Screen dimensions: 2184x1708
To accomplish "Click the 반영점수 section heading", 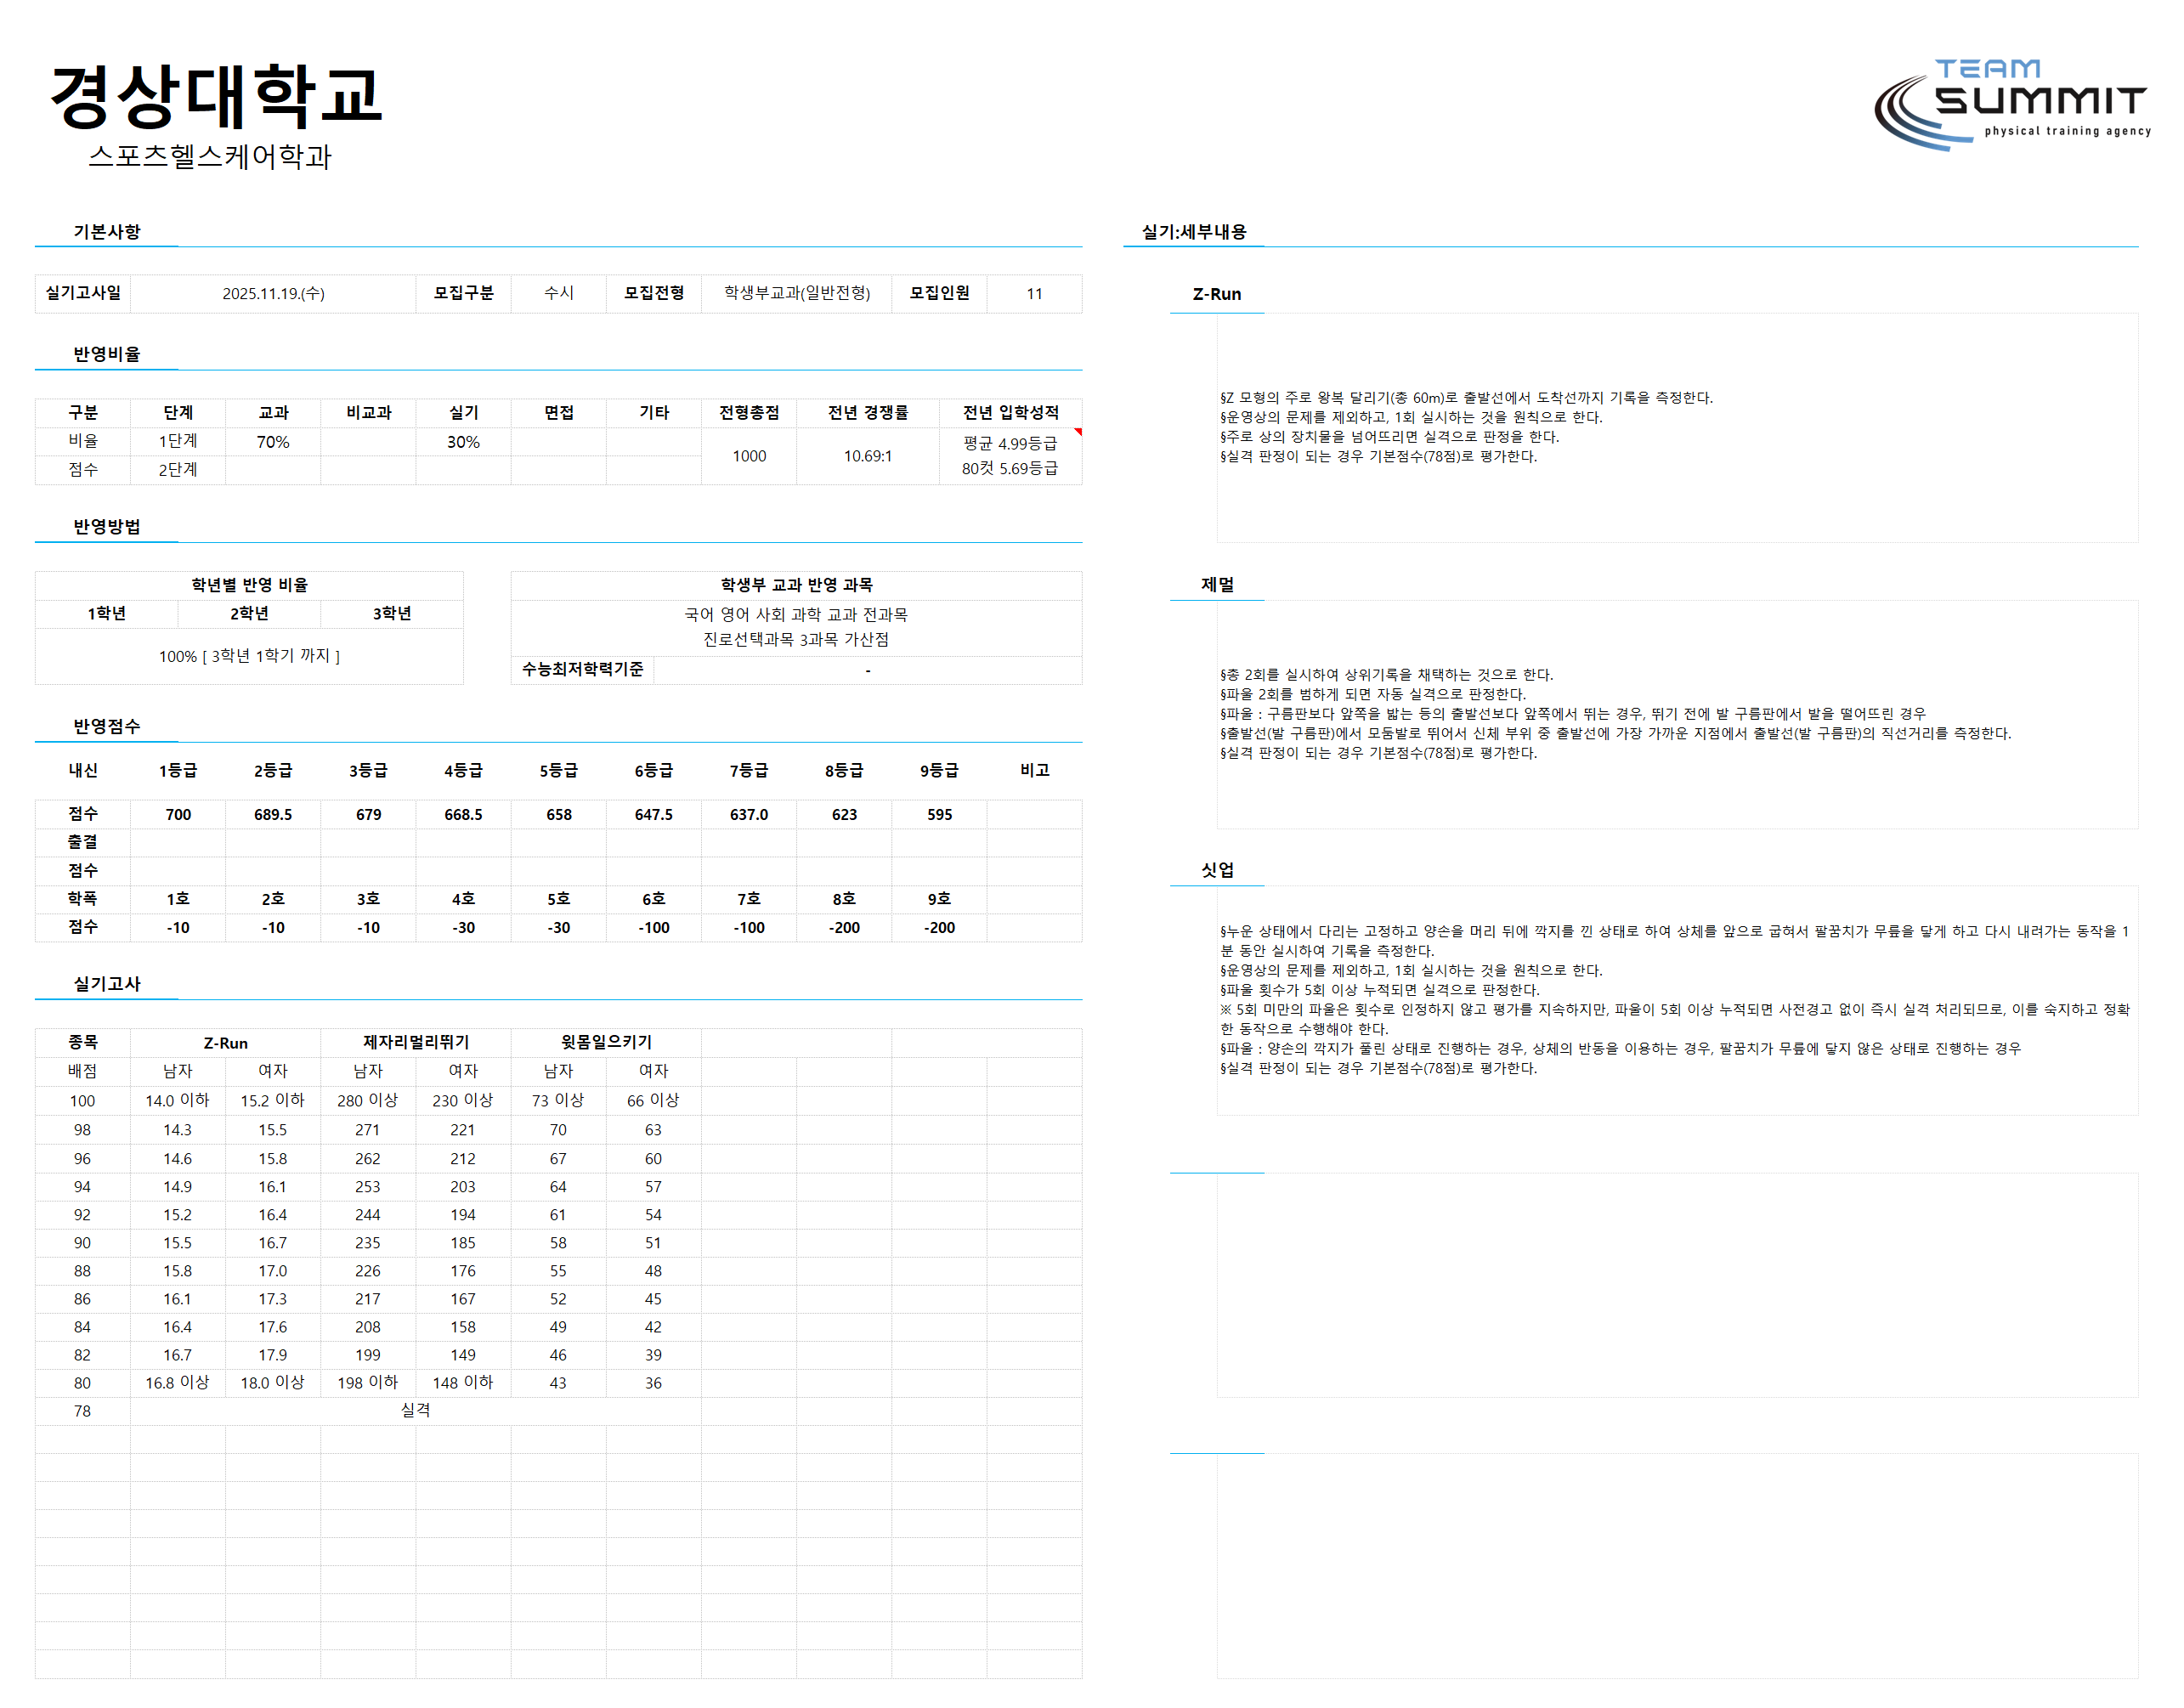I will [x=107, y=727].
